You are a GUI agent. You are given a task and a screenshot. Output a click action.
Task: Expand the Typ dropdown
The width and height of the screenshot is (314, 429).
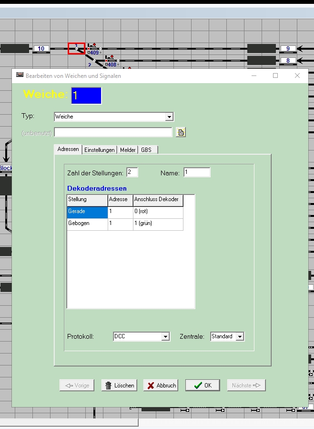click(x=169, y=117)
